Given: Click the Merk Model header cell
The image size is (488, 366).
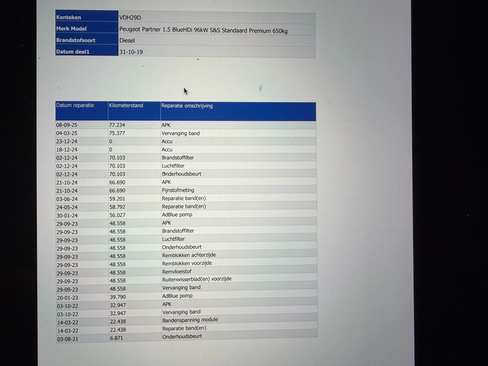Looking at the screenshot, I should pos(71,28).
